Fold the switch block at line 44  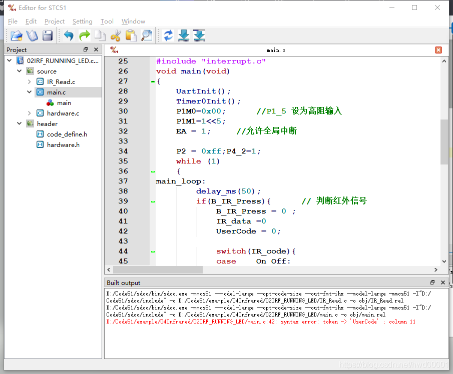[x=153, y=251]
